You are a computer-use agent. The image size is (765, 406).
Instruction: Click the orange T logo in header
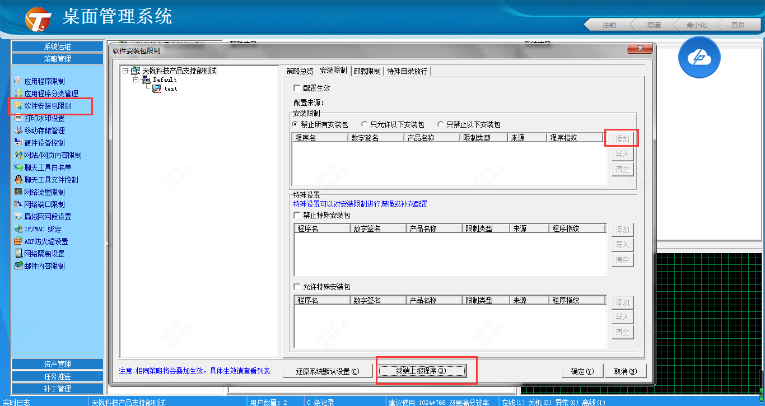(x=38, y=18)
